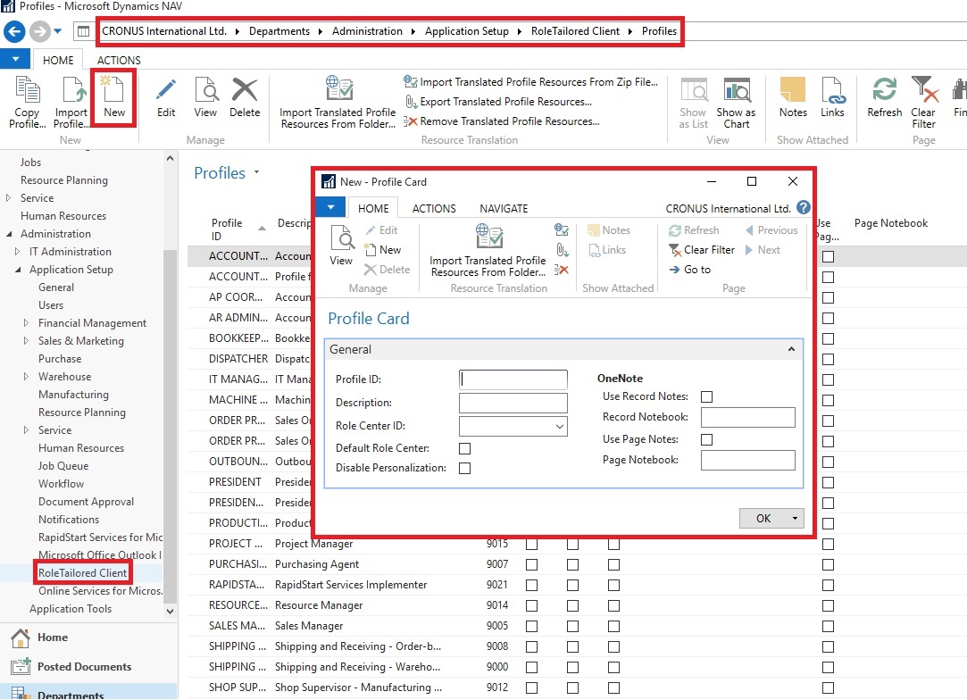Image resolution: width=967 pixels, height=700 pixels.
Task: Click the View icon in Profile Card dialog
Action: pos(341,245)
